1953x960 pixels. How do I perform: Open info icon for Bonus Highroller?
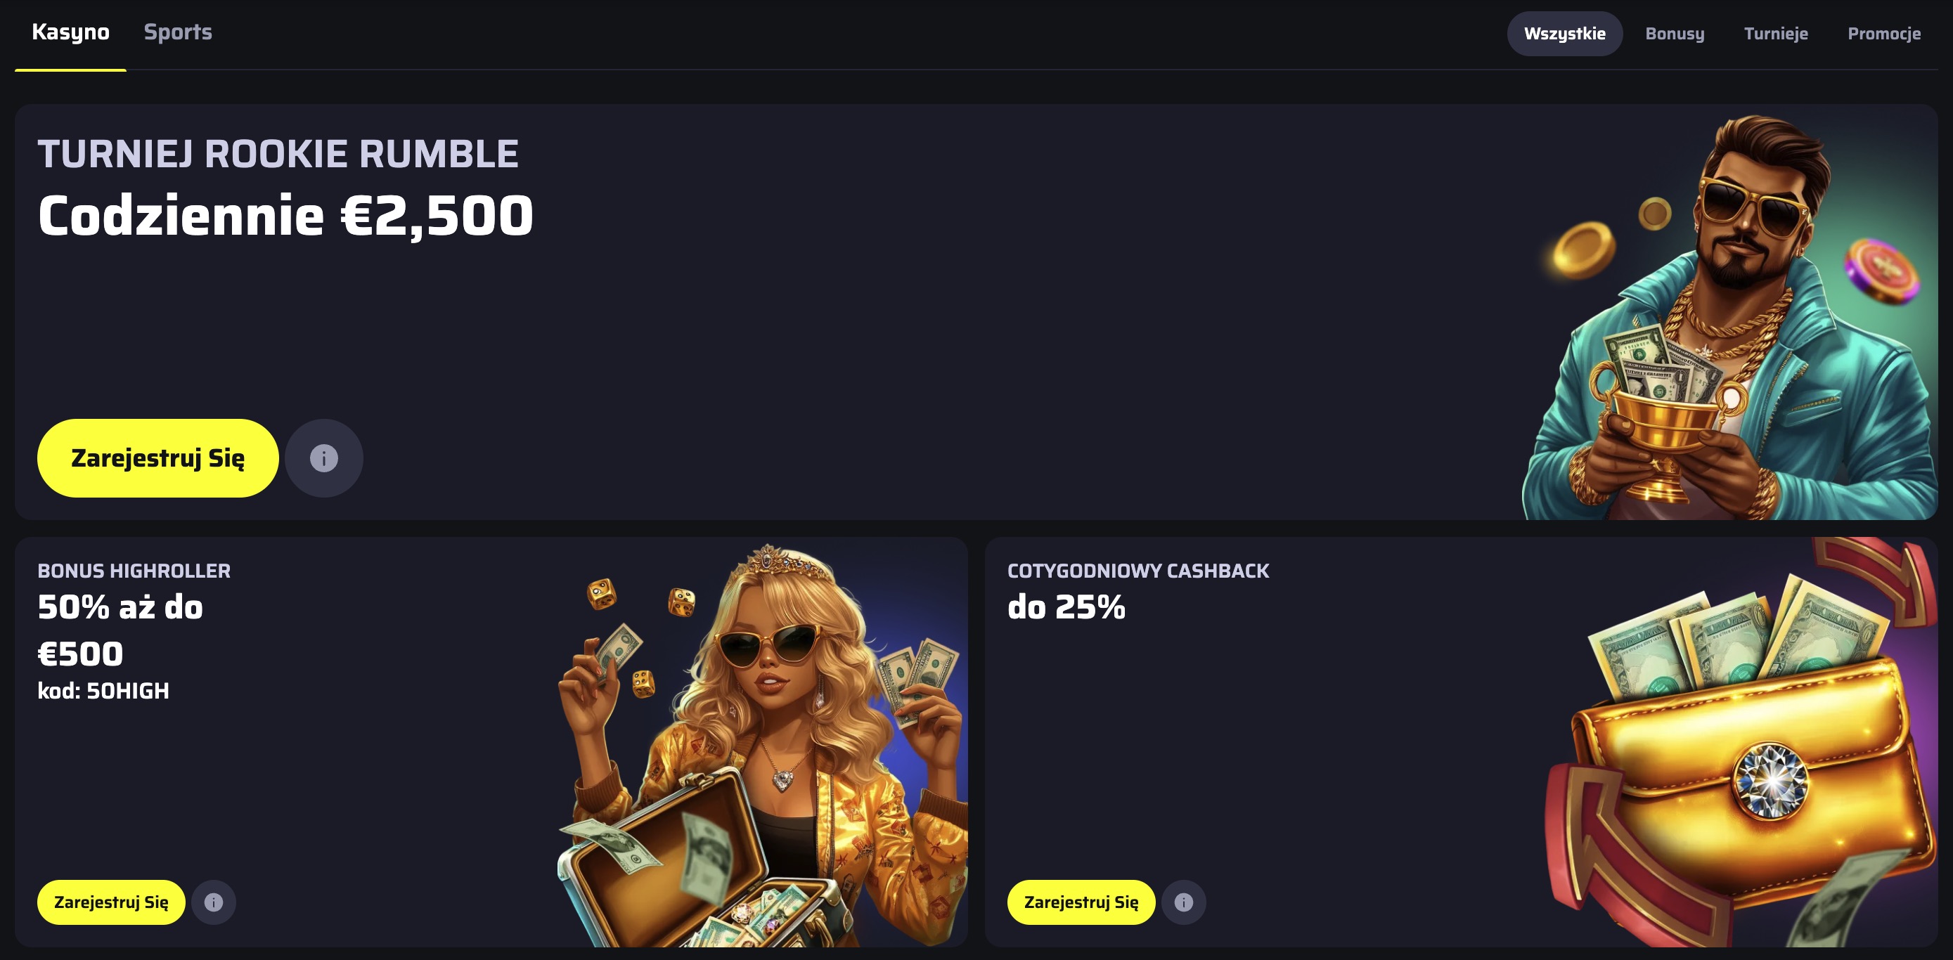pyautogui.click(x=214, y=902)
